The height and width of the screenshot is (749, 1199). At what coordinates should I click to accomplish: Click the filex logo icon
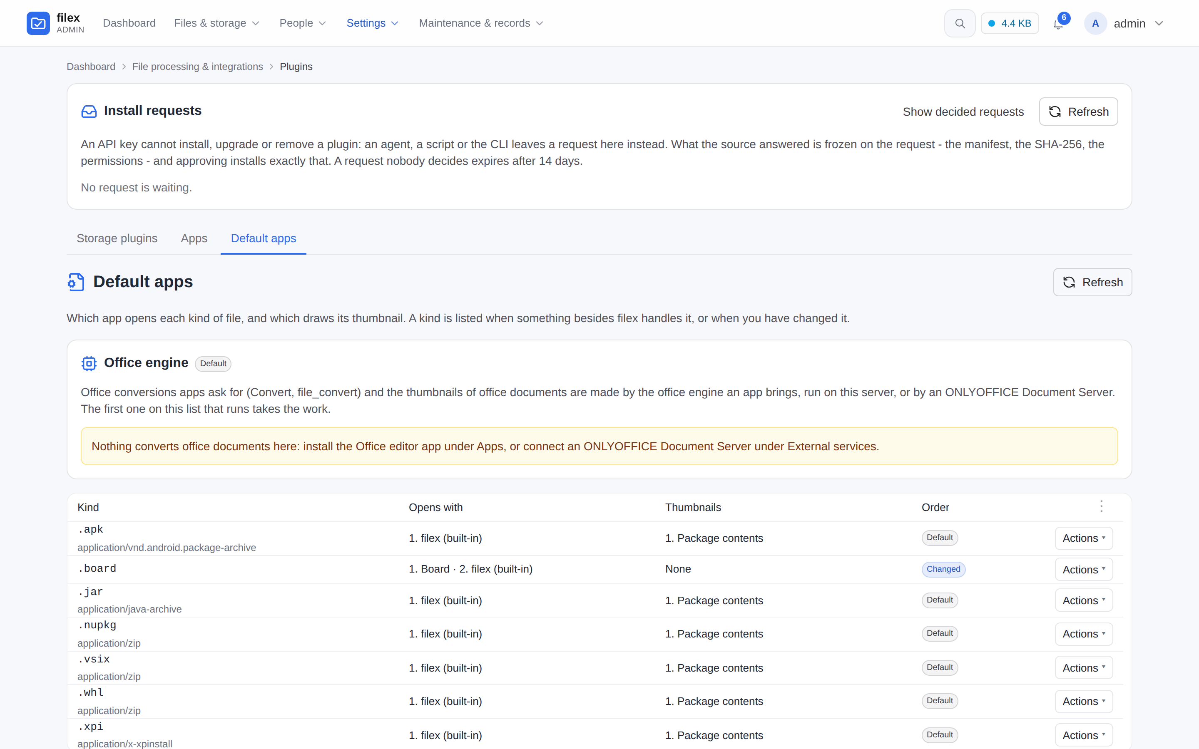click(38, 23)
